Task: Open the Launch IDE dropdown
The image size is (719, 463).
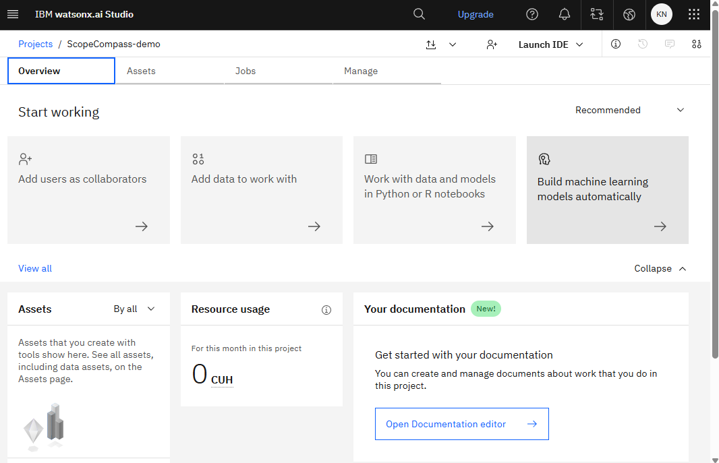Action: point(550,44)
